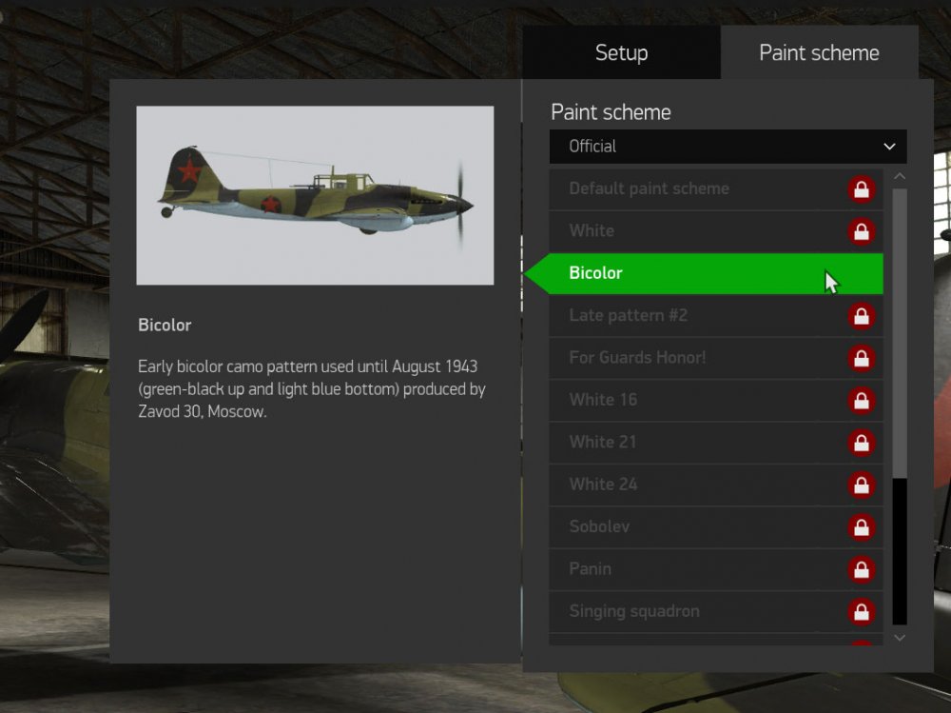This screenshot has width=951, height=713.
Task: Click the lock icon next to Sobolev
Action: (x=862, y=527)
